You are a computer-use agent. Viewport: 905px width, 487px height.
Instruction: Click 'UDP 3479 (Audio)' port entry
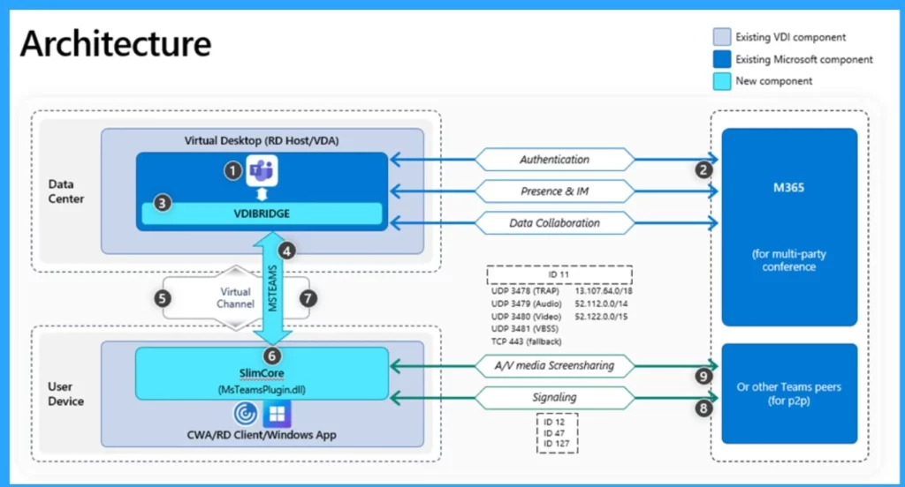tap(527, 303)
